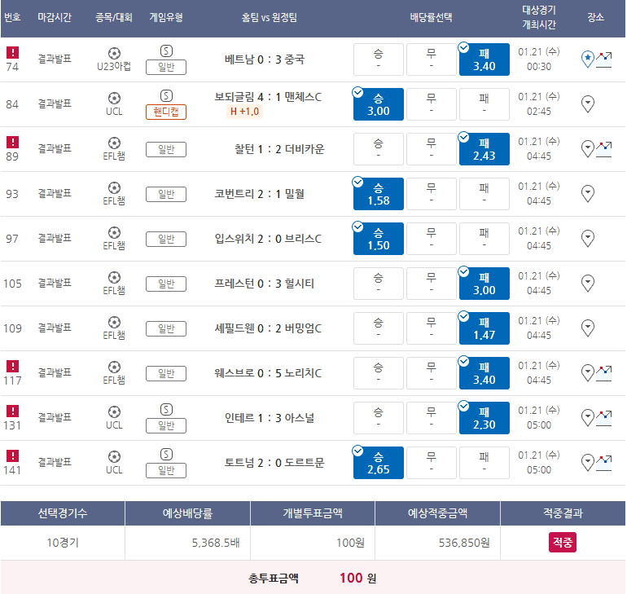Deselect 패 3.40 for 베트남 vs 중국
Image resolution: width=627 pixels, height=594 pixels.
pos(484,59)
